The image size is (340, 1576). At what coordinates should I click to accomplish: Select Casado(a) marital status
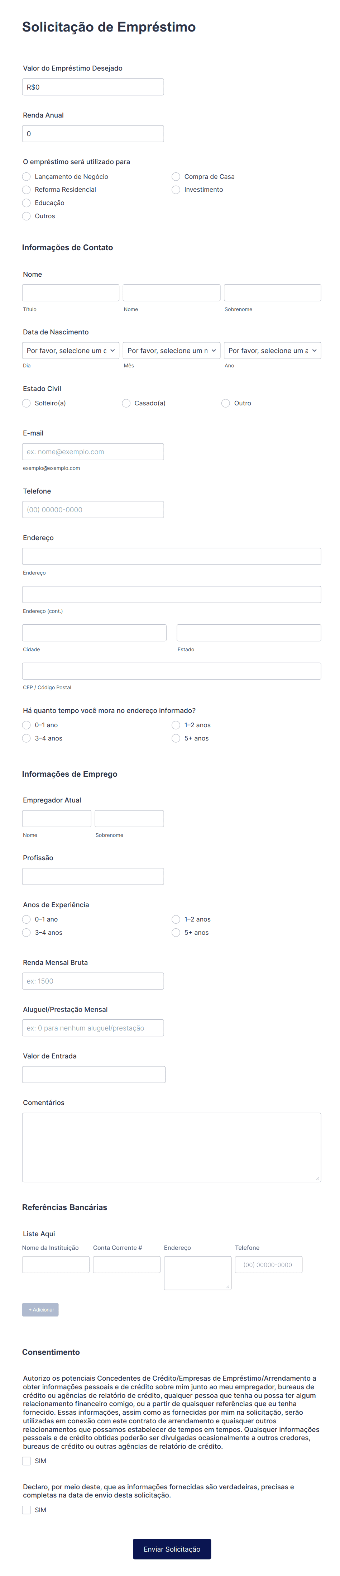tap(126, 403)
